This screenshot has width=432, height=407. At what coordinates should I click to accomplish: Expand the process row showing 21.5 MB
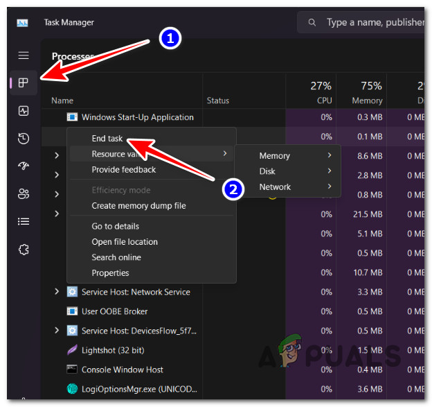click(57, 214)
